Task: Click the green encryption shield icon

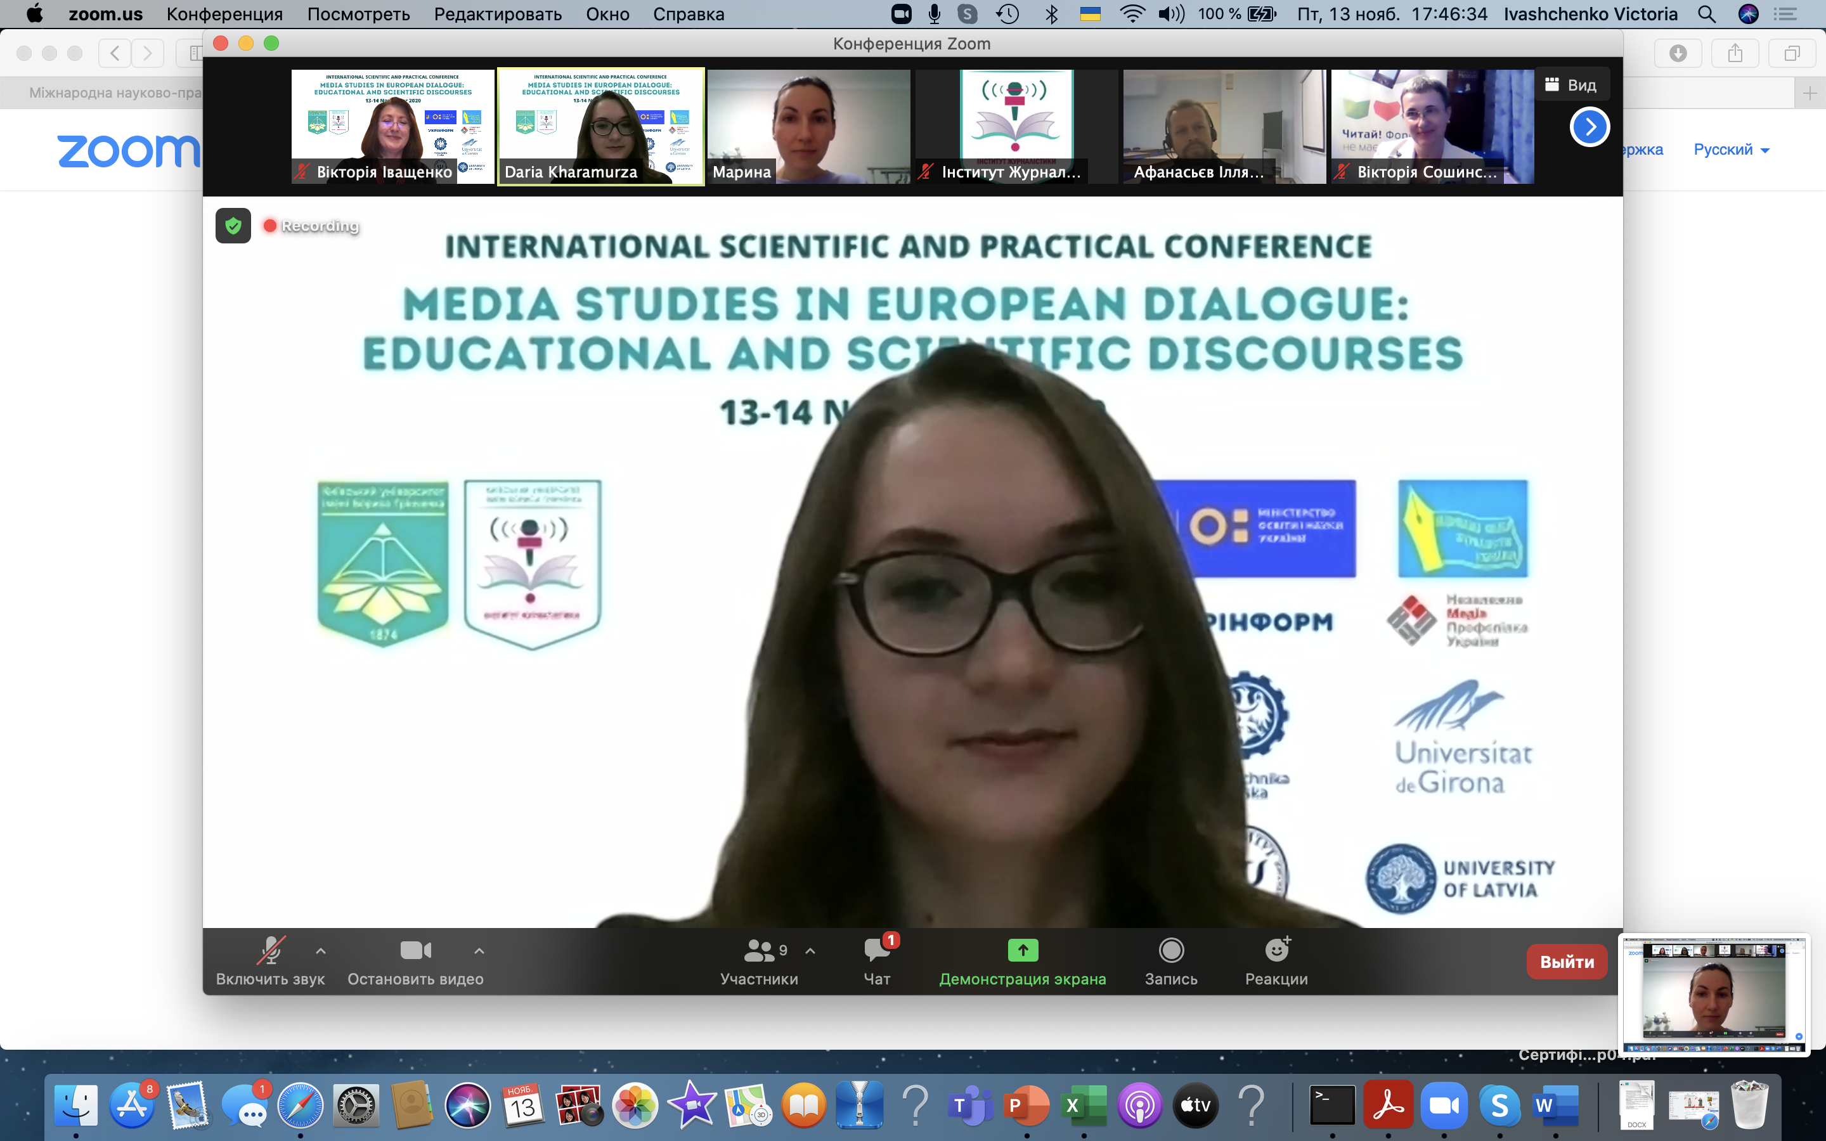Action: (233, 226)
